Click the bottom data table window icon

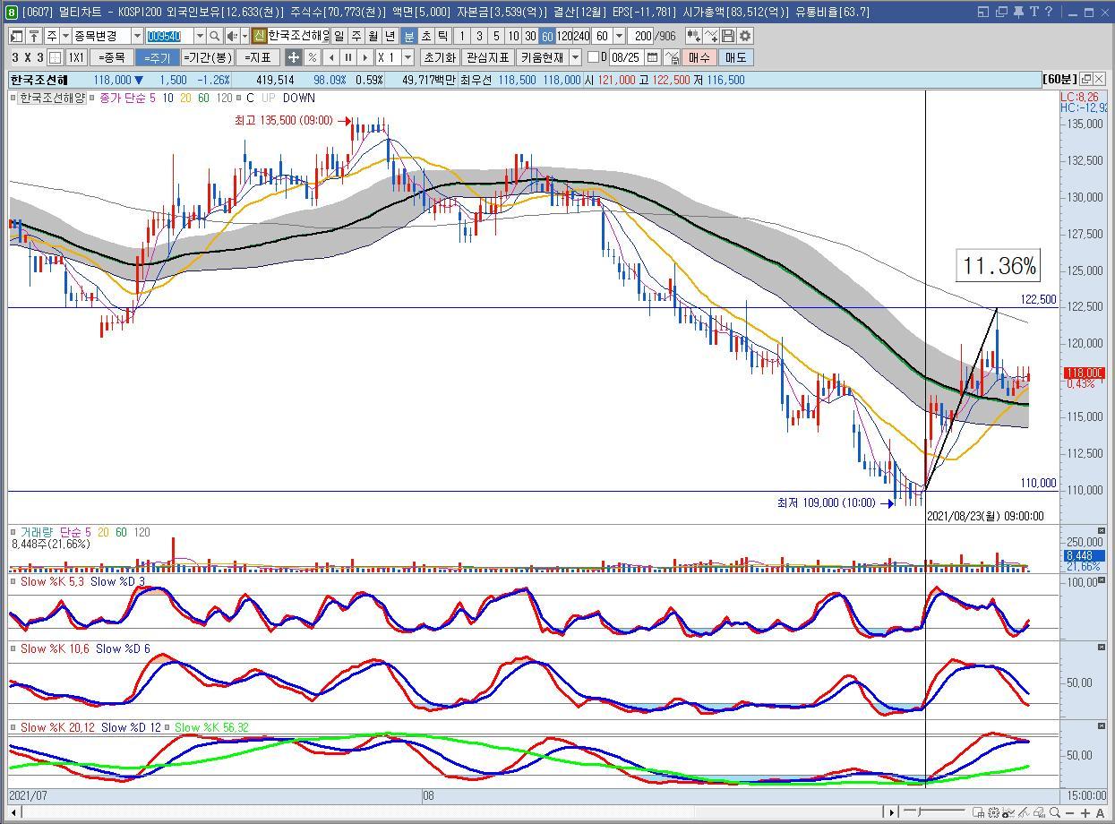(978, 812)
